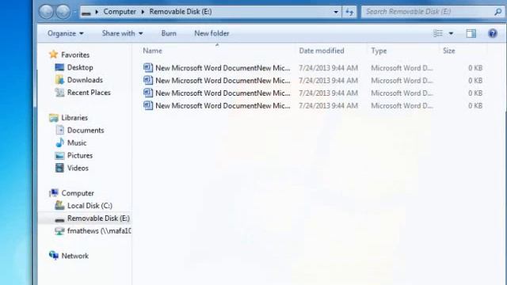Open the Music library
Image resolution: width=507 pixels, height=285 pixels.
77,142
